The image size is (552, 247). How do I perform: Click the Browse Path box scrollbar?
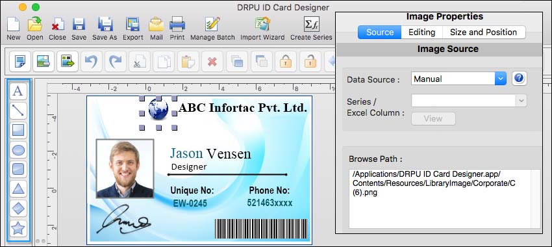click(535, 199)
